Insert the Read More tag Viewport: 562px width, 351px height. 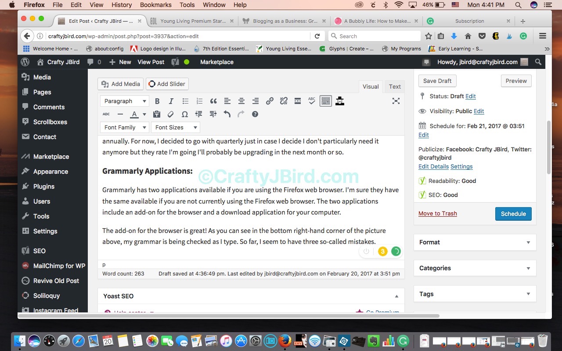point(298,101)
